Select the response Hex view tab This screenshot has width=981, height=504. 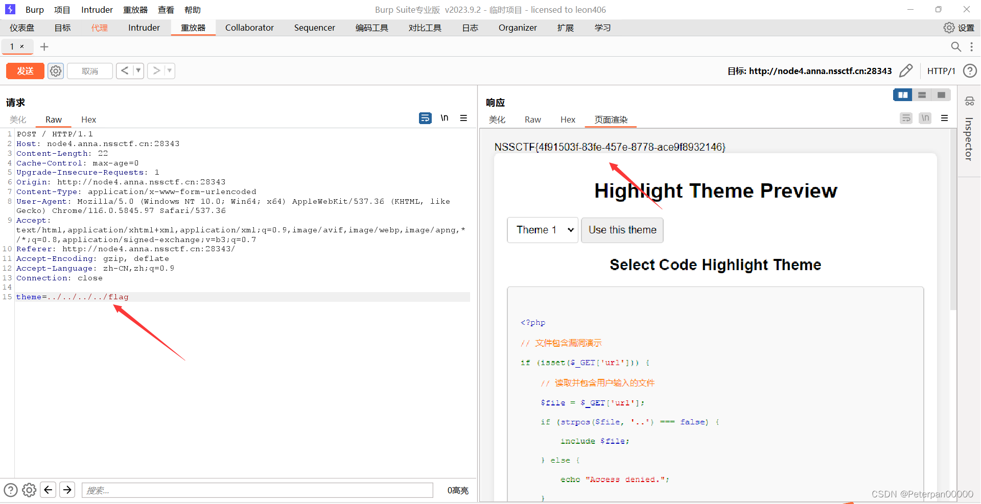point(568,119)
